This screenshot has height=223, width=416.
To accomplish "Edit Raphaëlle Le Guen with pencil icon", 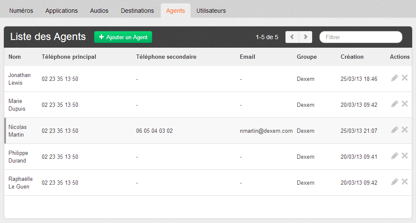I will [395, 182].
